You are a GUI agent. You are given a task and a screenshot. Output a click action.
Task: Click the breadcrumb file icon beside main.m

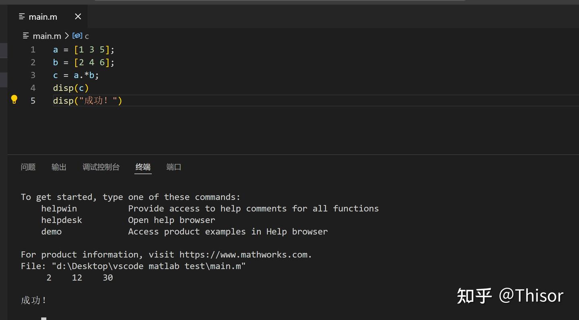[x=26, y=36]
